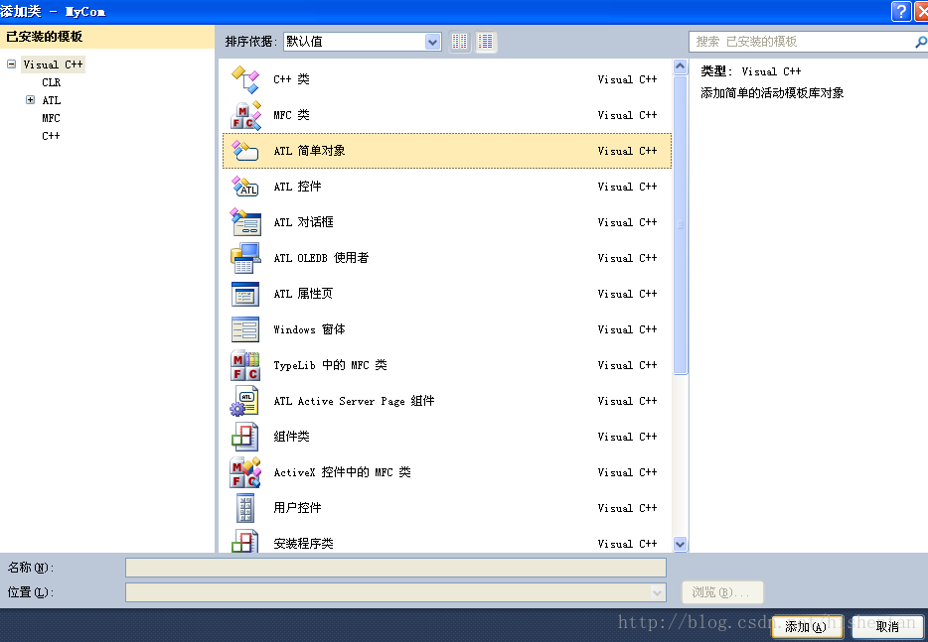Select the 组件类 row text
This screenshot has width=928, height=642.
pos(291,437)
